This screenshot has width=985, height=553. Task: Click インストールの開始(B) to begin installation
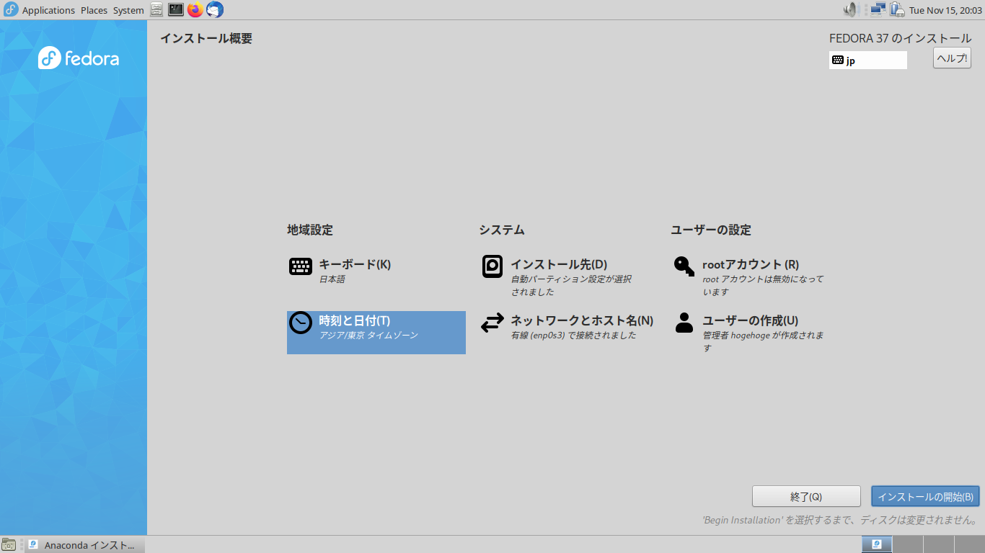(925, 496)
